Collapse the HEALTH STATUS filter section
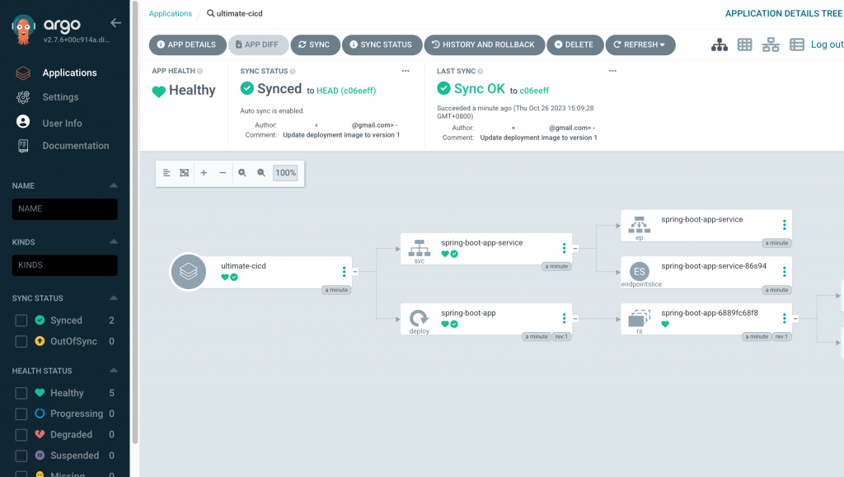The image size is (844, 477). (x=114, y=371)
